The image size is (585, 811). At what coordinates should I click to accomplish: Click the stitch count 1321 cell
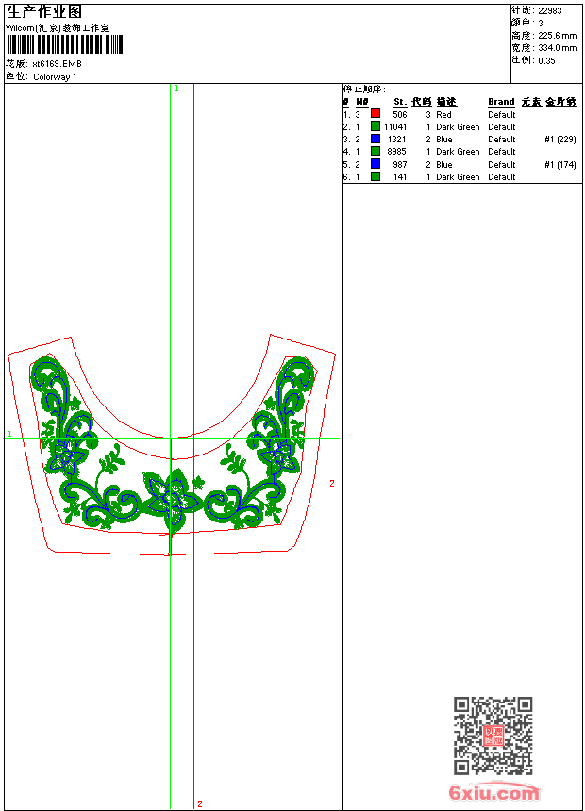coord(397,140)
